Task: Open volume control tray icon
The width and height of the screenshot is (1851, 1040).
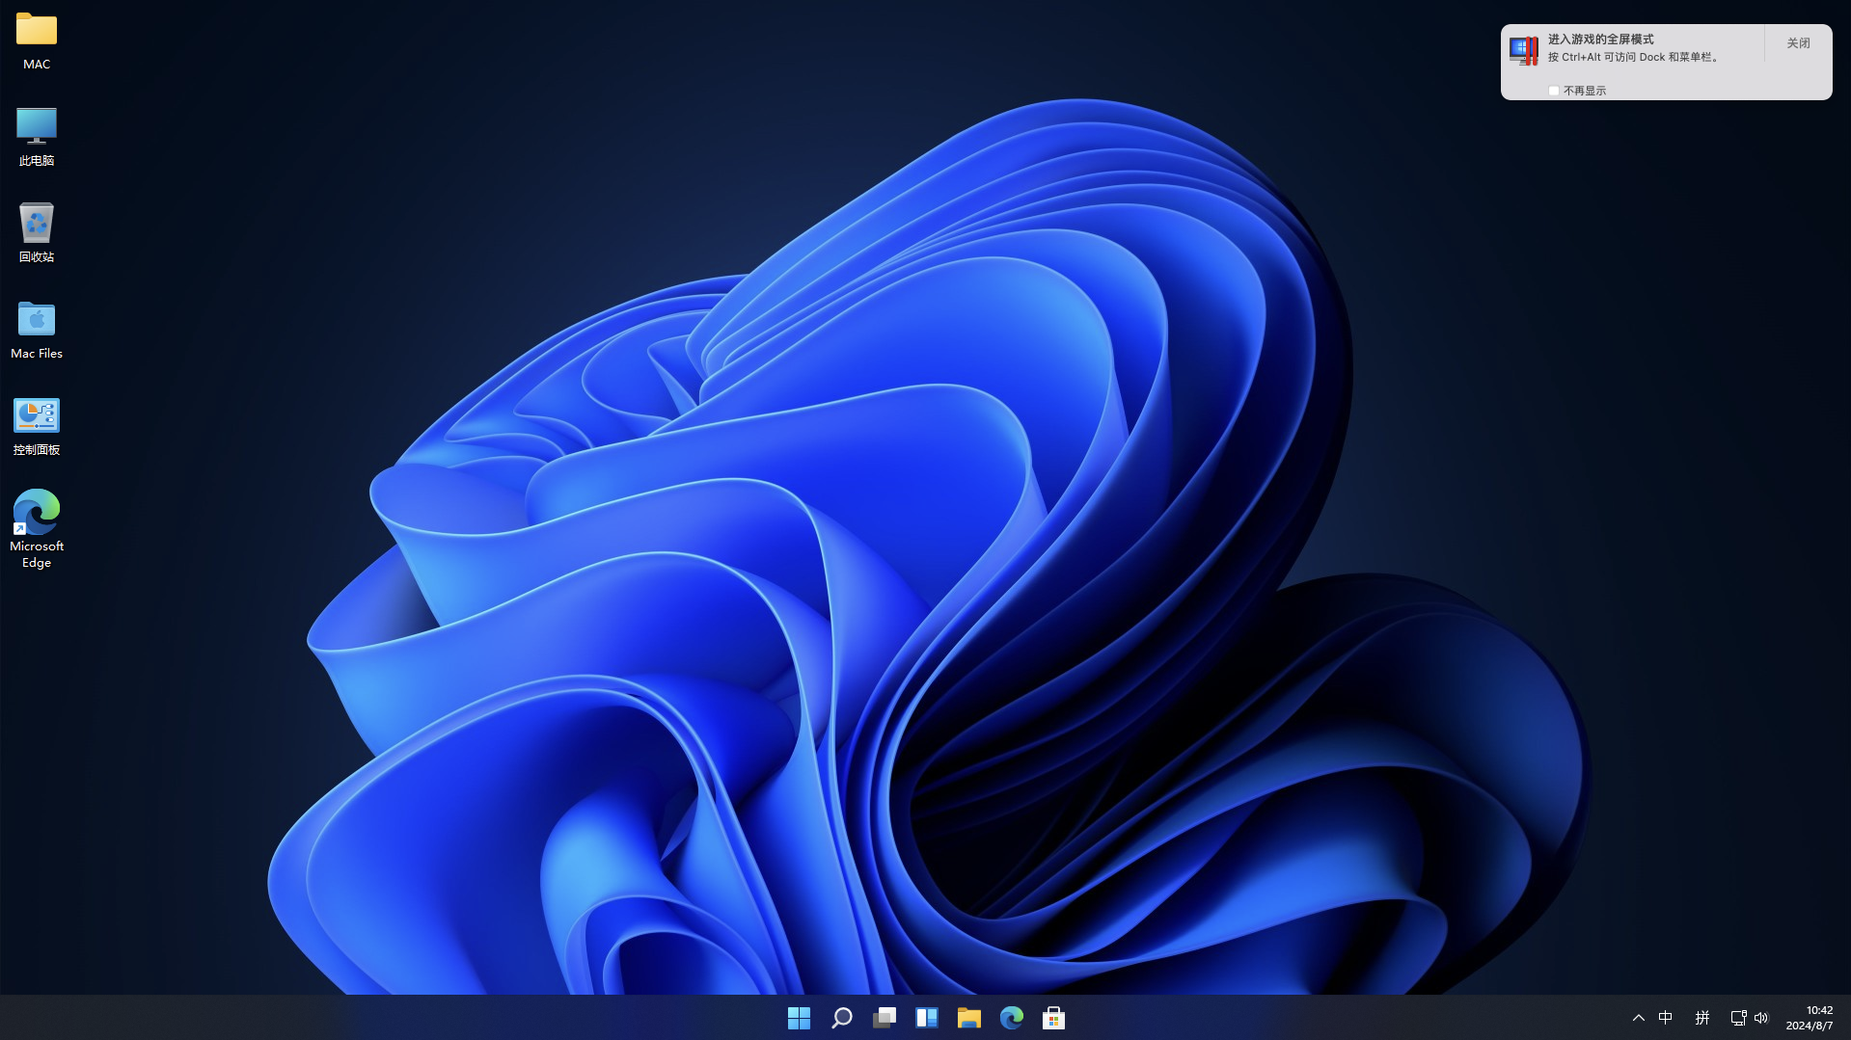Action: [1761, 1018]
